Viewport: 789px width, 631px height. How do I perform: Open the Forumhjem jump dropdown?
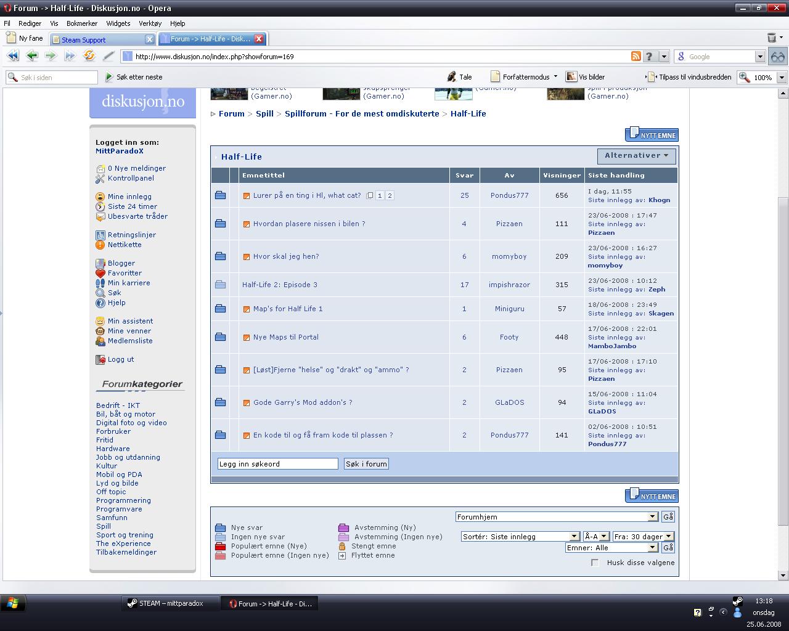(653, 517)
